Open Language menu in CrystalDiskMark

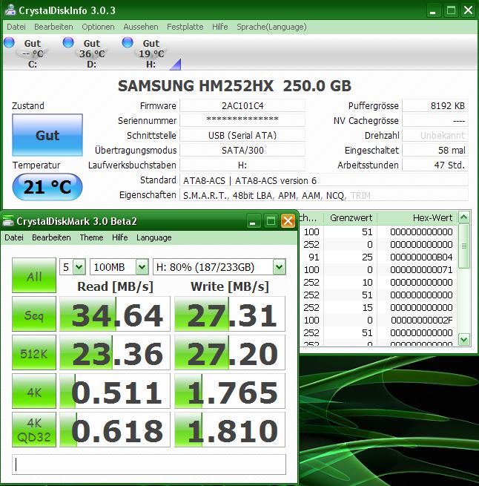(x=154, y=237)
